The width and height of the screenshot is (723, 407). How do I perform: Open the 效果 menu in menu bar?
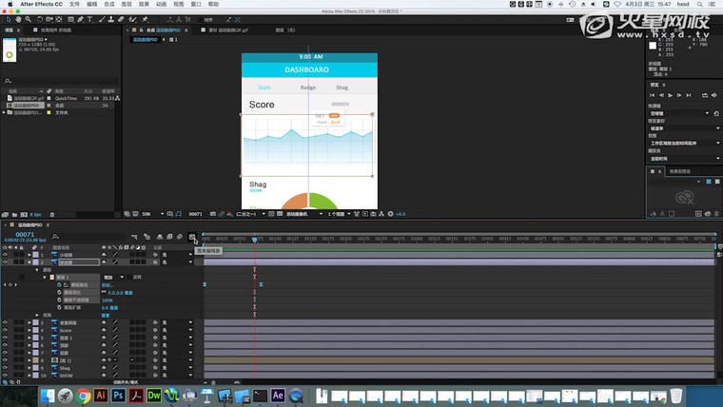(143, 5)
